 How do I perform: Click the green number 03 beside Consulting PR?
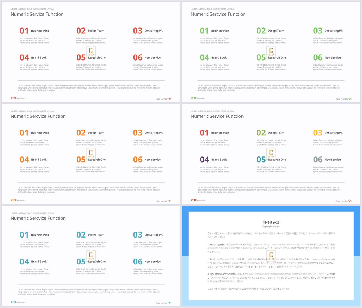tap(318, 31)
